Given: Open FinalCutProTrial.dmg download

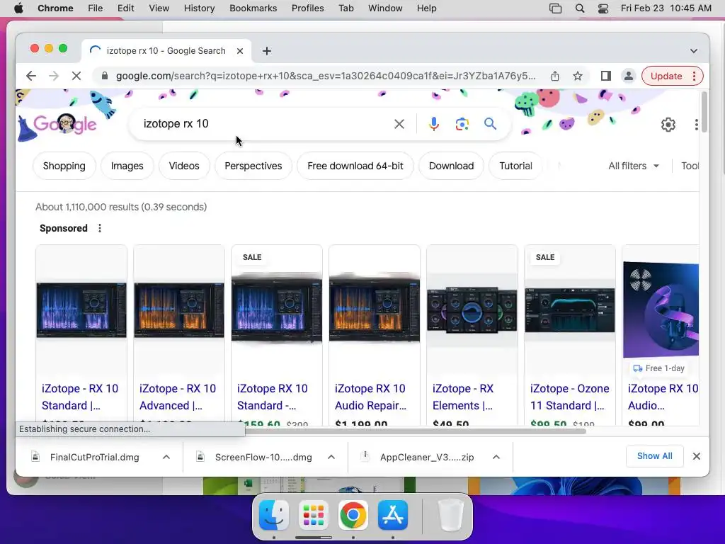Looking at the screenshot, I should [x=94, y=457].
